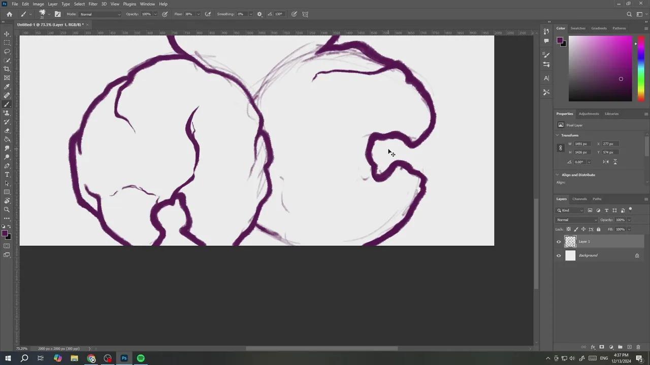Select the Clone Stamp tool

click(7, 113)
